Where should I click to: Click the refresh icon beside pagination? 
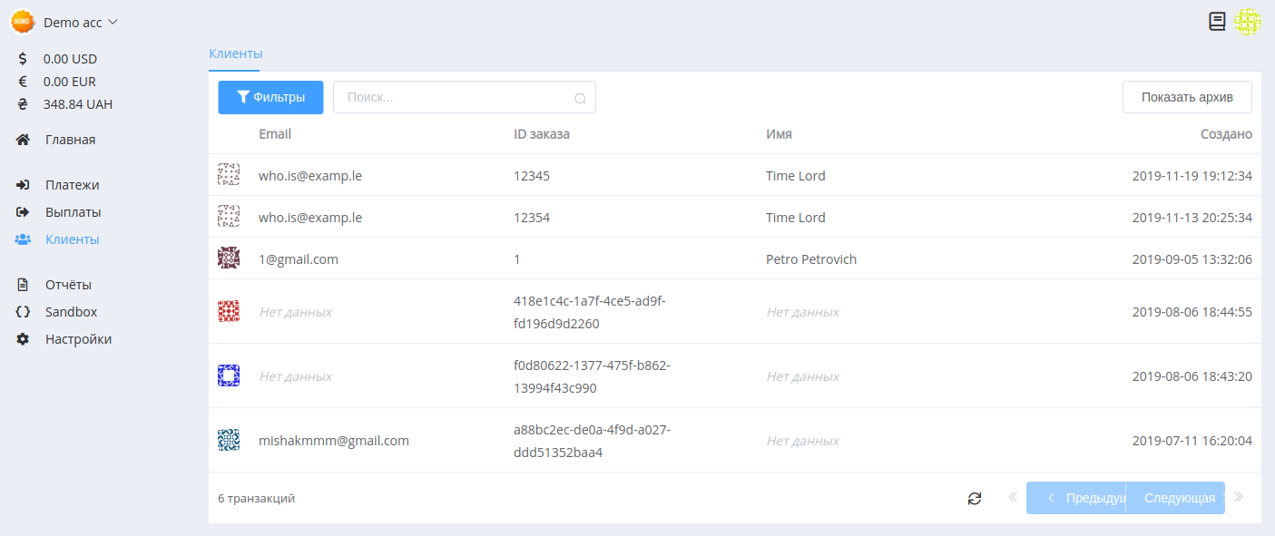click(975, 498)
